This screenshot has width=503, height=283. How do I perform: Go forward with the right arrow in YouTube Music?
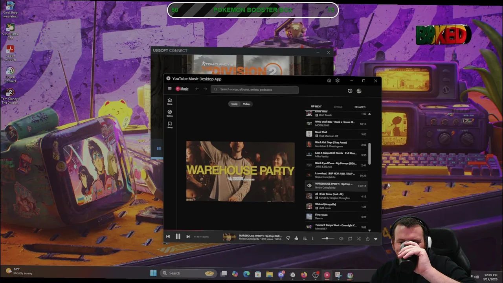[205, 89]
